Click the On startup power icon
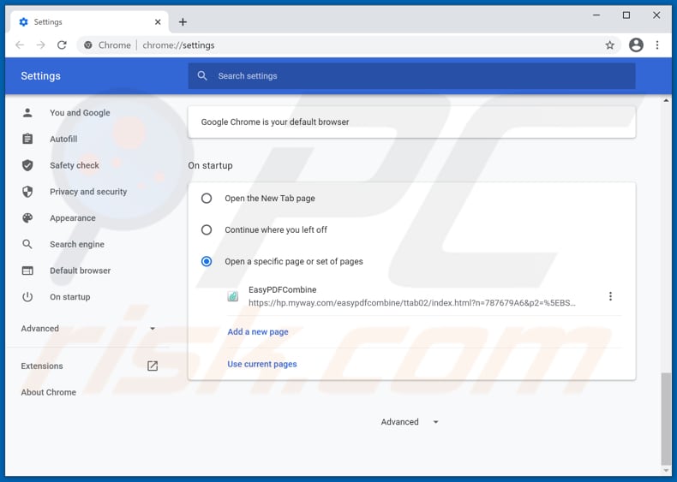The width and height of the screenshot is (677, 482). click(27, 297)
